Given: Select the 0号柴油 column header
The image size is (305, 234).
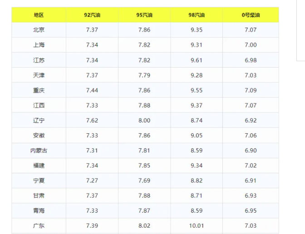Looking at the screenshot, I should coord(251,15).
